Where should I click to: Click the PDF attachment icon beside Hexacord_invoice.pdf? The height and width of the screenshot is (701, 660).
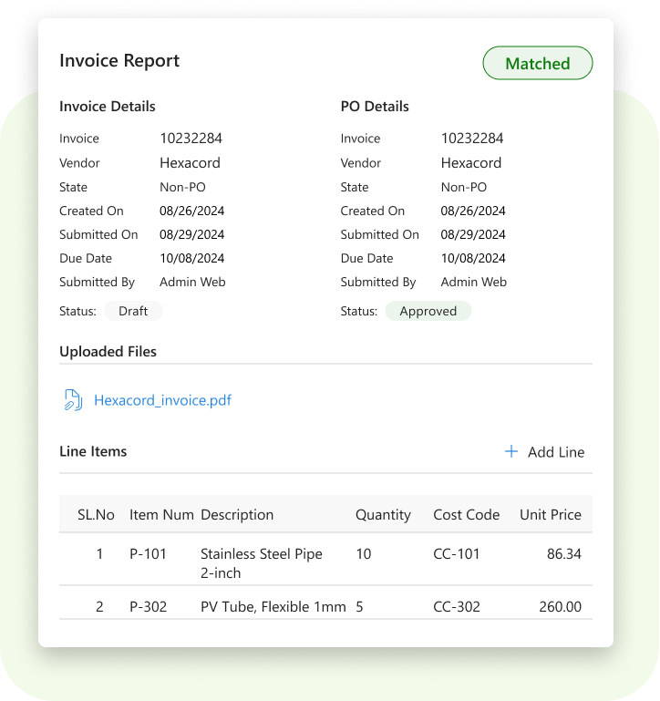tap(73, 400)
